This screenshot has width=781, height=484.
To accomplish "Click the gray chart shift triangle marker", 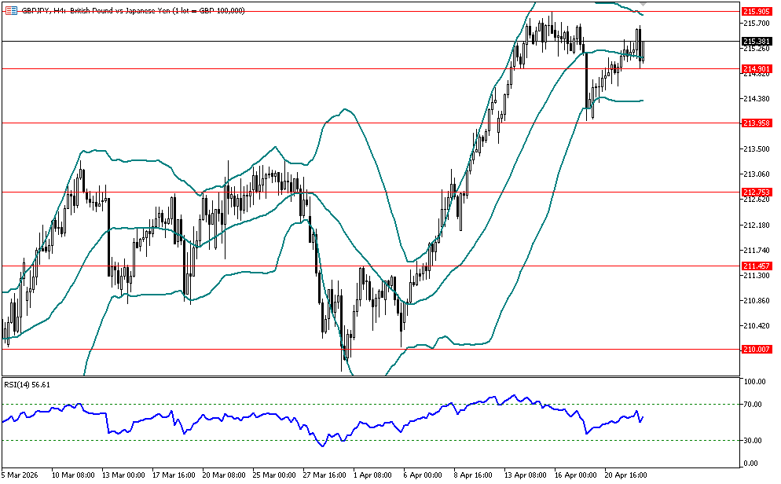I will point(641,4).
